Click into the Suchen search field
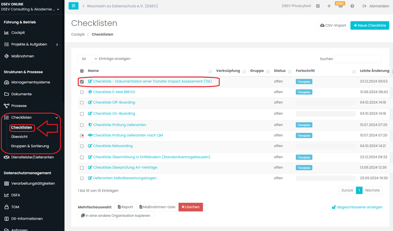Viewport: 393px width, 231px height. tap(358, 59)
